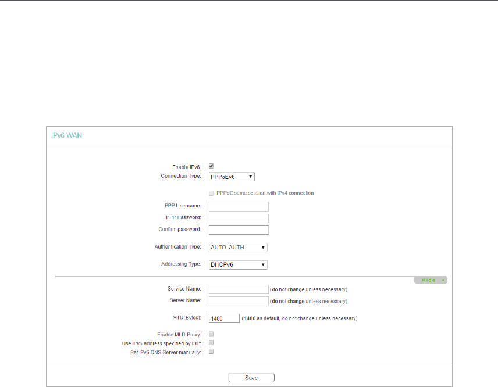Click the PPP Username label
This screenshot has width=498, height=387.
(x=183, y=206)
